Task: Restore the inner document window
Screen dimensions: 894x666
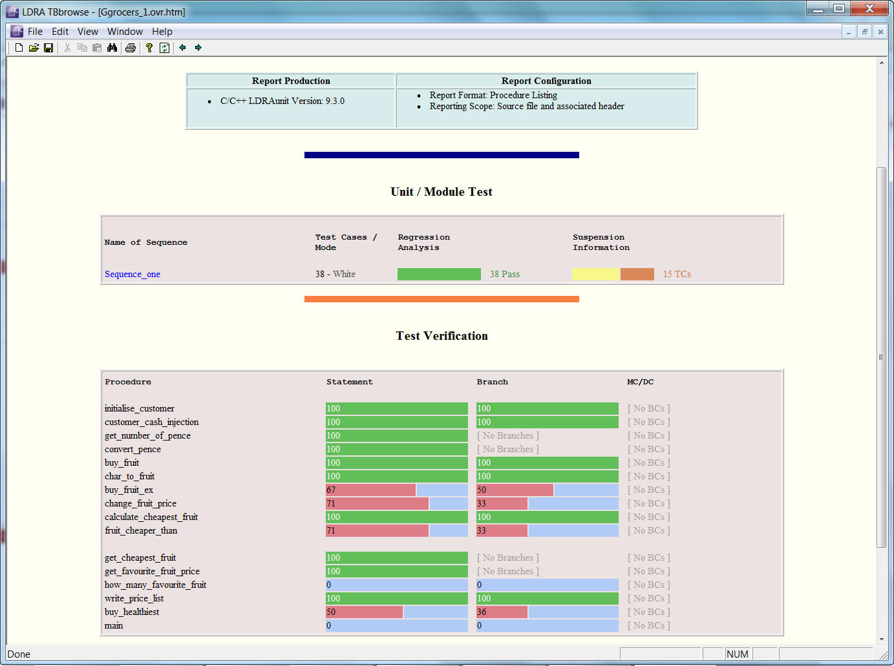Action: click(864, 32)
